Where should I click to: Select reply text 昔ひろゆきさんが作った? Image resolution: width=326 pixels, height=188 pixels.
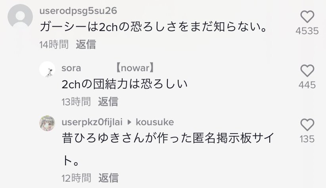(127, 138)
